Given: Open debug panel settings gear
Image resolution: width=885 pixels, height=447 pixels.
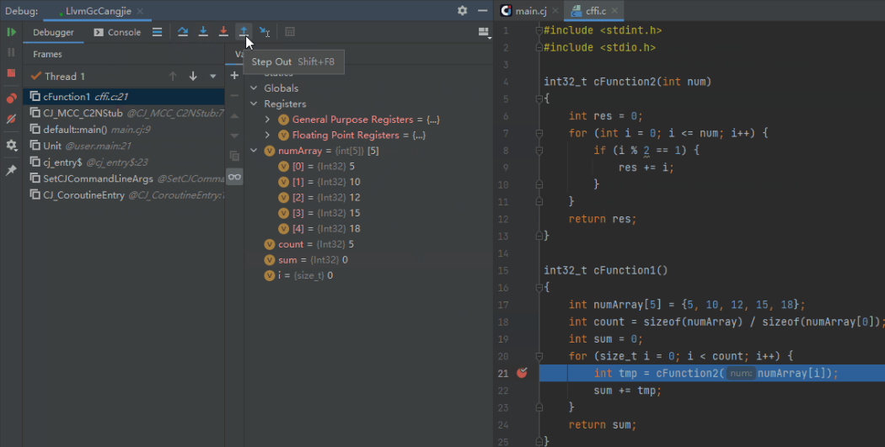Looking at the screenshot, I should tap(462, 11).
